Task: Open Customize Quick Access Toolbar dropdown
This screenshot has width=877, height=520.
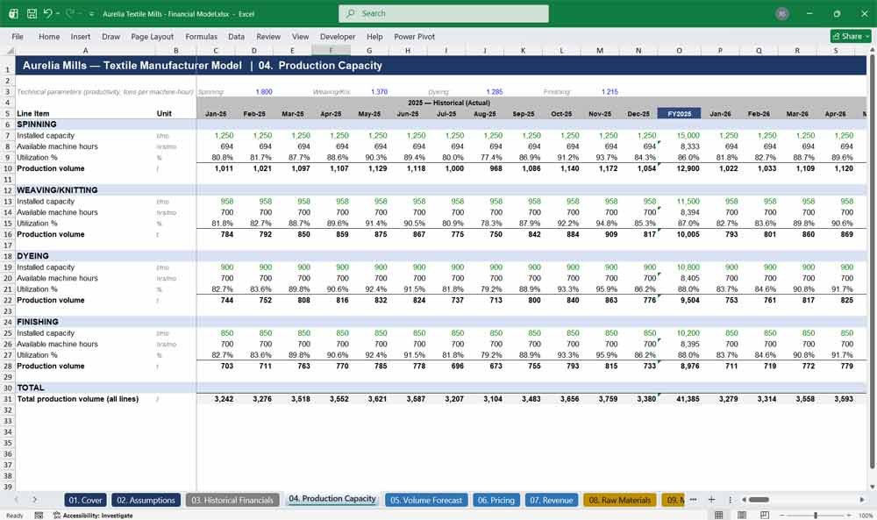Action: pyautogui.click(x=92, y=14)
